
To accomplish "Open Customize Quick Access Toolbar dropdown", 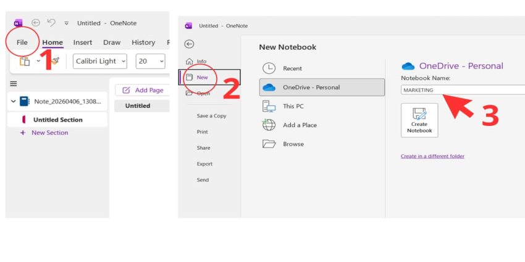I will tap(67, 23).
